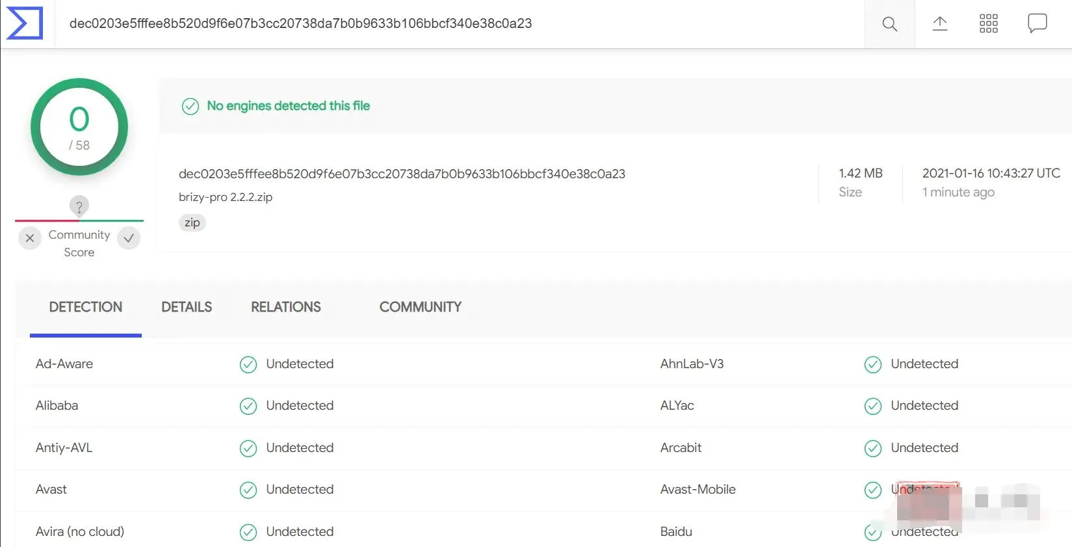Click the Avast undetected check icon
Image resolution: width=1072 pixels, height=547 pixels.
(x=248, y=490)
